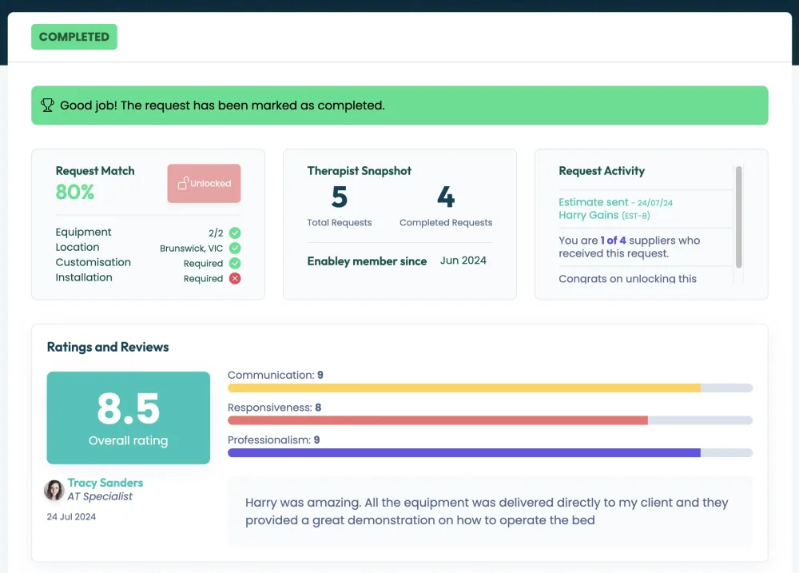Screen dimensions: 799x573
Task: Click the purple Professionalism rating bar
Action: (464, 452)
